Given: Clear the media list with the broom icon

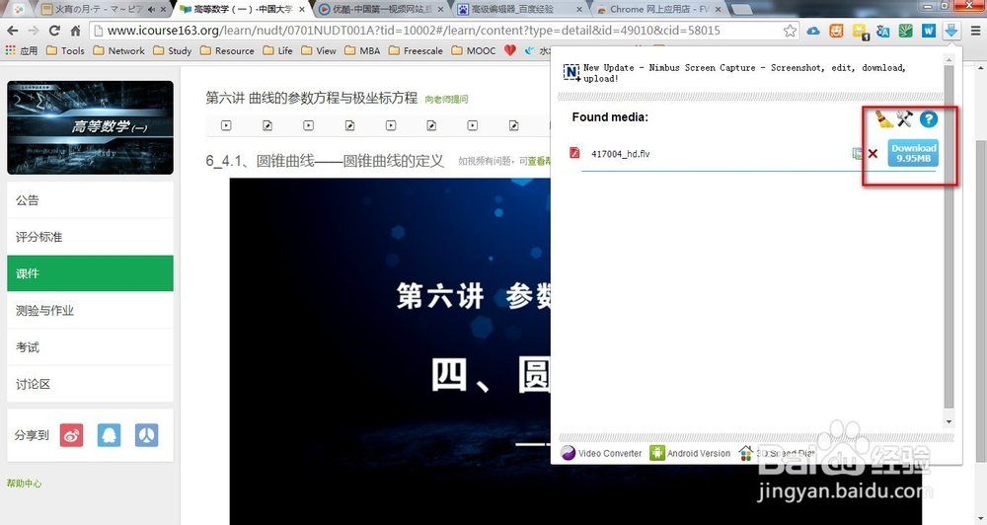Looking at the screenshot, I should point(884,118).
